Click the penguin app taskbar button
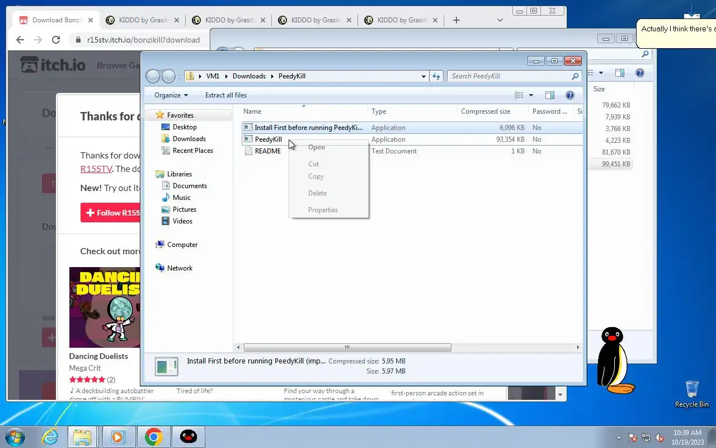Viewport: 716px width, 448px height. [189, 437]
